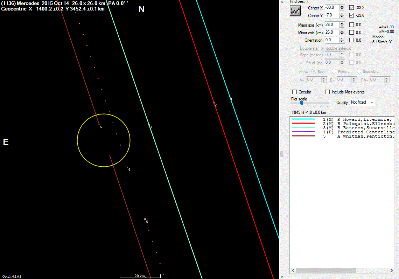The height and width of the screenshot is (279, 399).
Task: Click the a/b=1.00 ratio text
Action: 386,27
